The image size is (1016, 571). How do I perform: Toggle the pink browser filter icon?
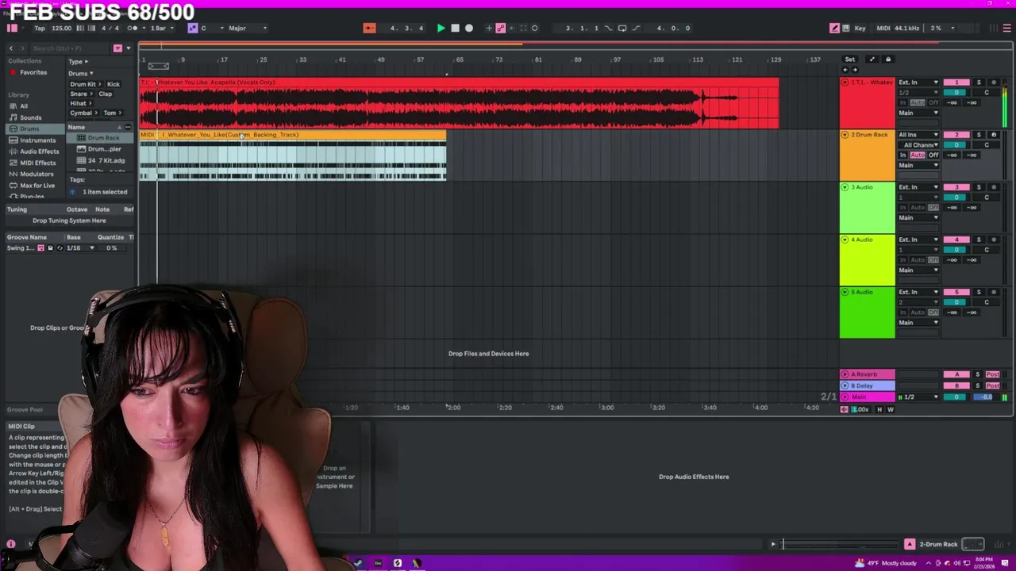click(117, 48)
